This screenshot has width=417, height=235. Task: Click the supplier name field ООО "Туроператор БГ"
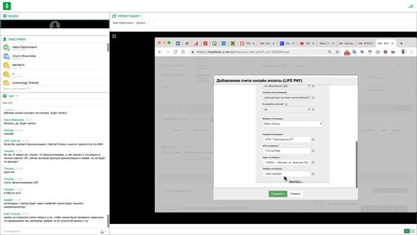[x=287, y=139]
